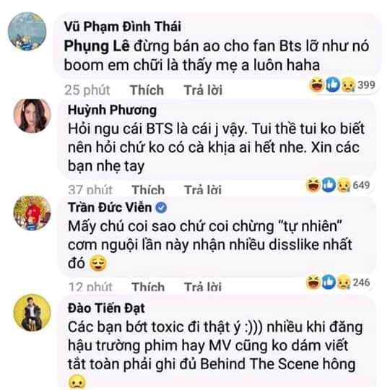The width and height of the screenshot is (390, 390).
Task: Click the haha emoji on Huỳnh Phương's comment
Action: (x=313, y=185)
